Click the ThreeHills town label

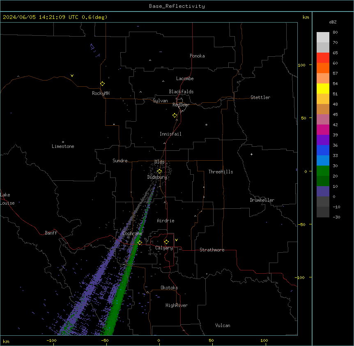221,172
